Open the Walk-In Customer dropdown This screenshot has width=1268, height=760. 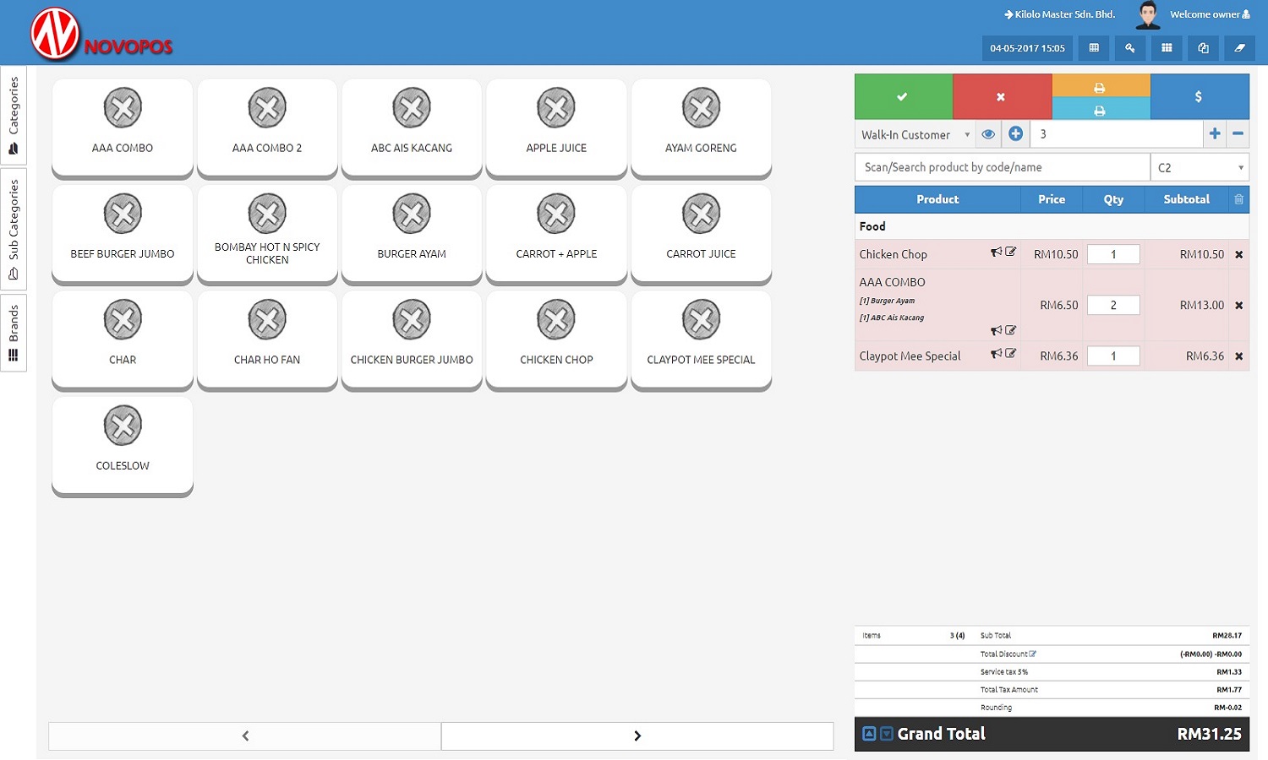pos(915,134)
